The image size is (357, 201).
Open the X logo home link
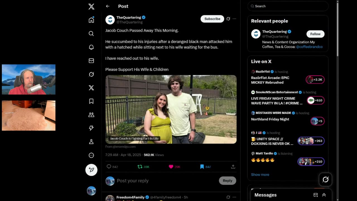coord(91,7)
